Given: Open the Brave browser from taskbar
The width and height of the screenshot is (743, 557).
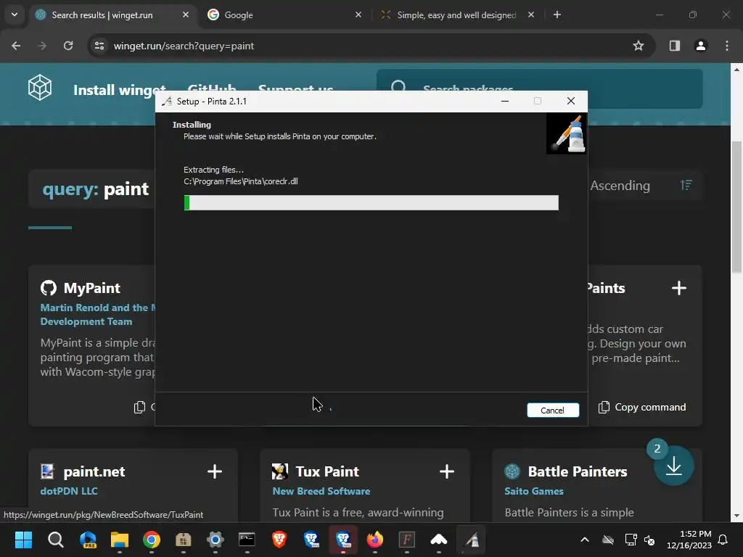Looking at the screenshot, I should tap(279, 540).
